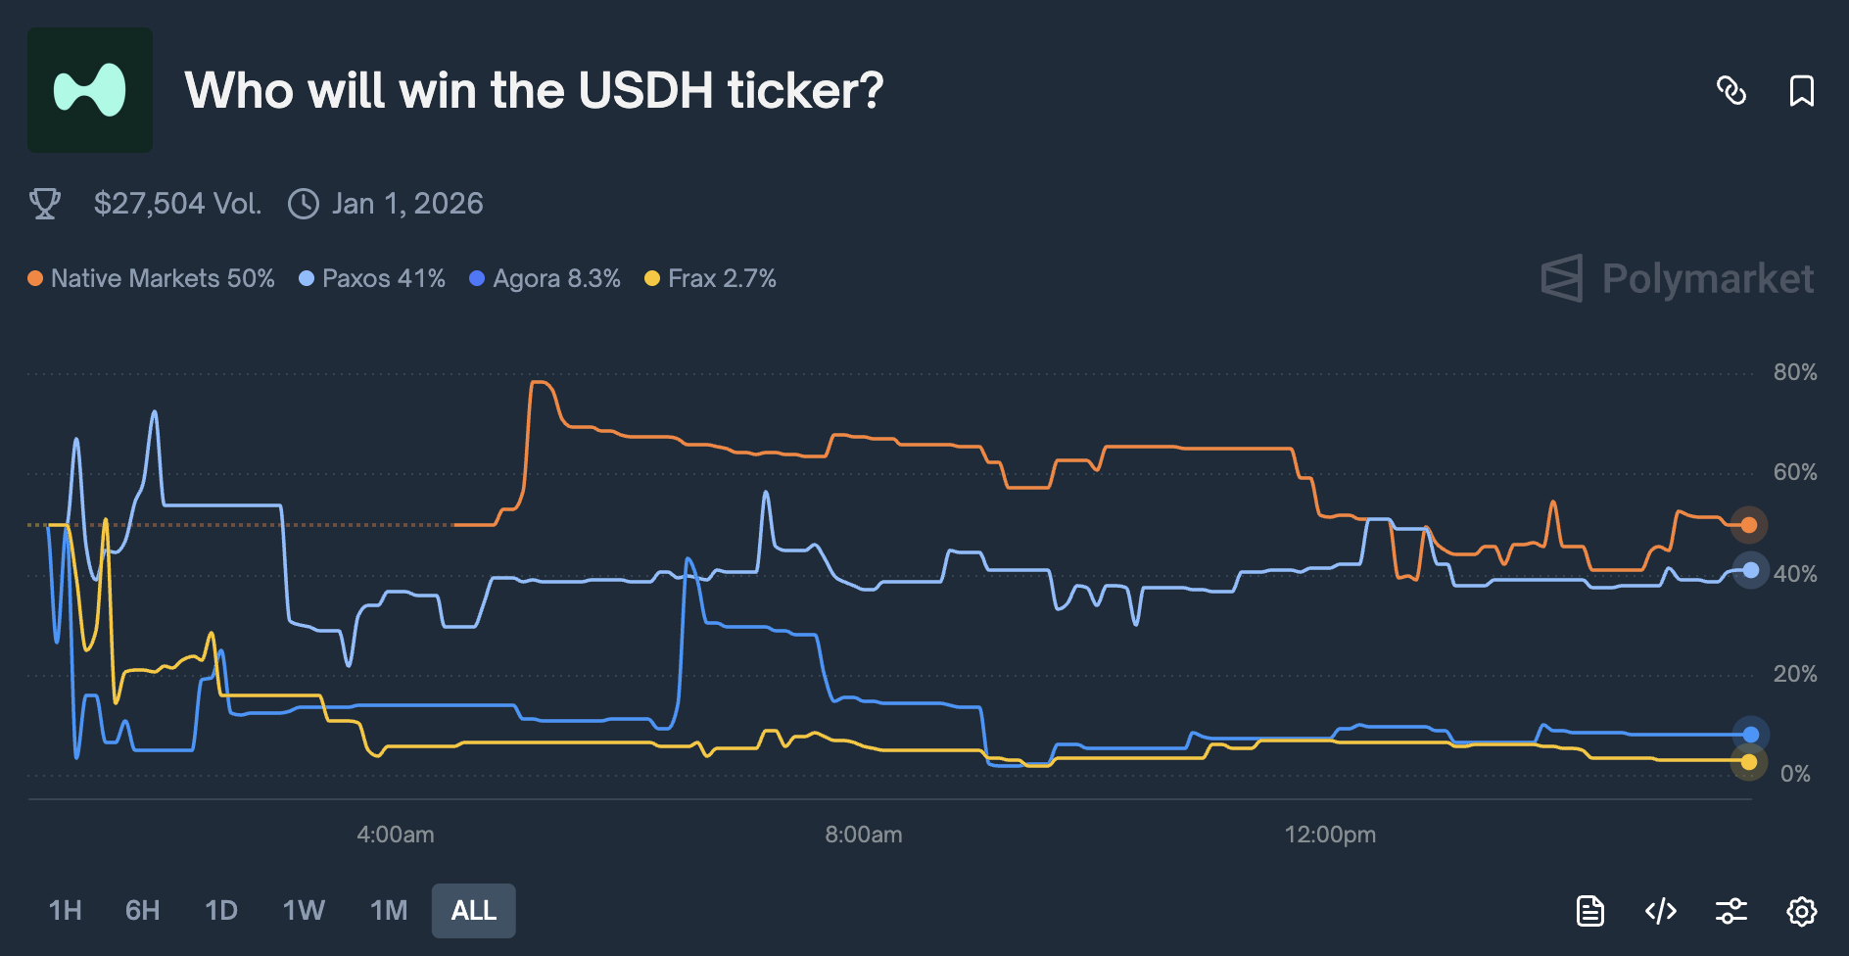
Task: Select the 1H timeframe
Action: pyautogui.click(x=65, y=910)
